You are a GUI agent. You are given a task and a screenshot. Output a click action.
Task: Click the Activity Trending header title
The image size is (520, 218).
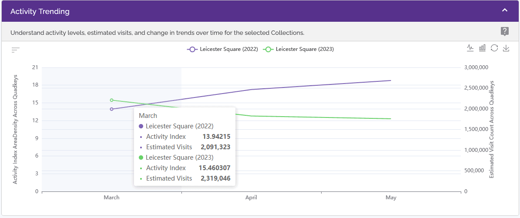(40, 11)
